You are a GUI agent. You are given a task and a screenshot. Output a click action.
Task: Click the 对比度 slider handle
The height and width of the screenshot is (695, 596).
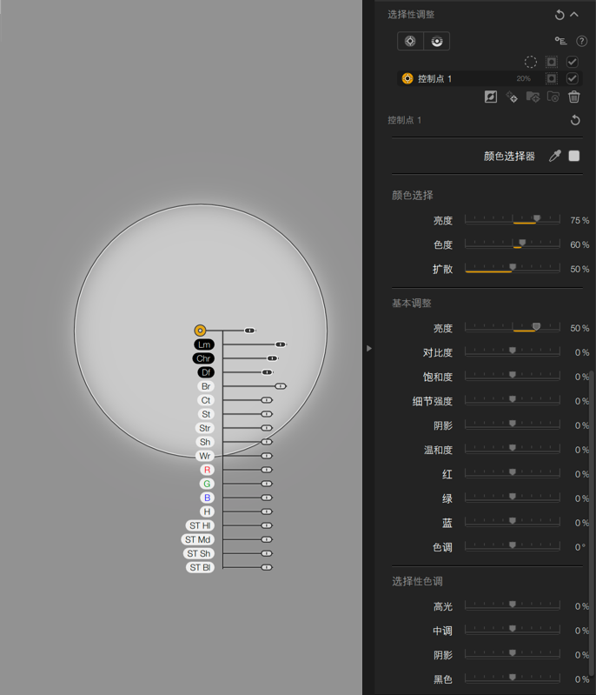[x=513, y=351]
